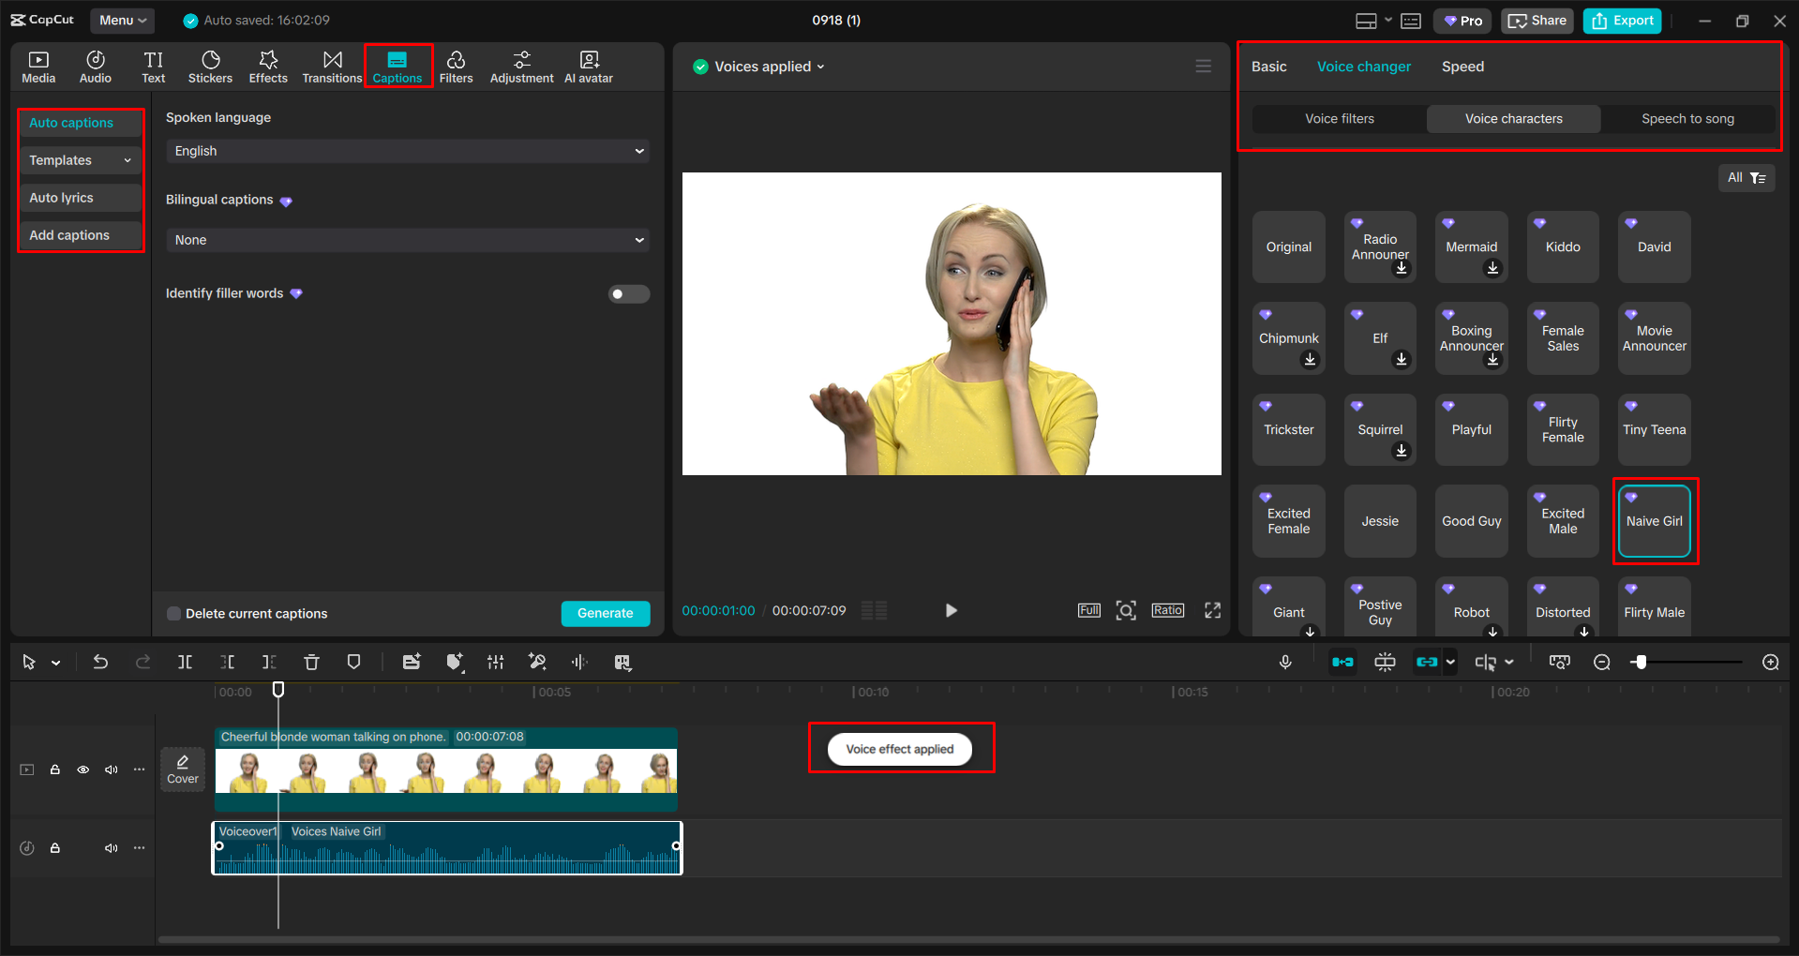Open the AI avatar panel

[x=588, y=66]
